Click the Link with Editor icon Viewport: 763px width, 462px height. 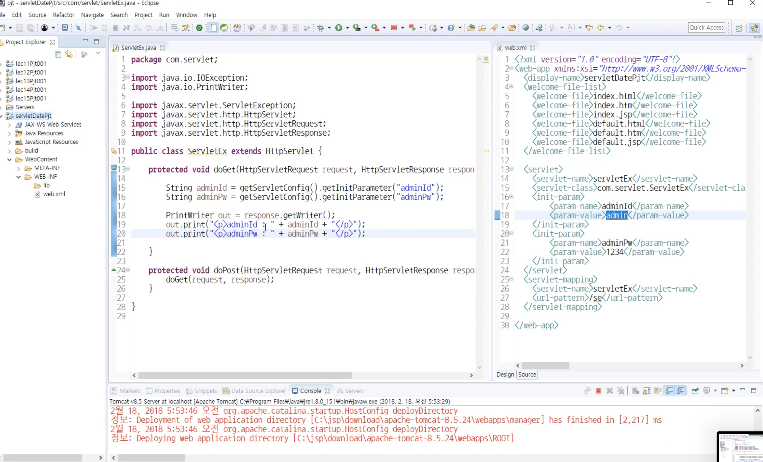69,54
